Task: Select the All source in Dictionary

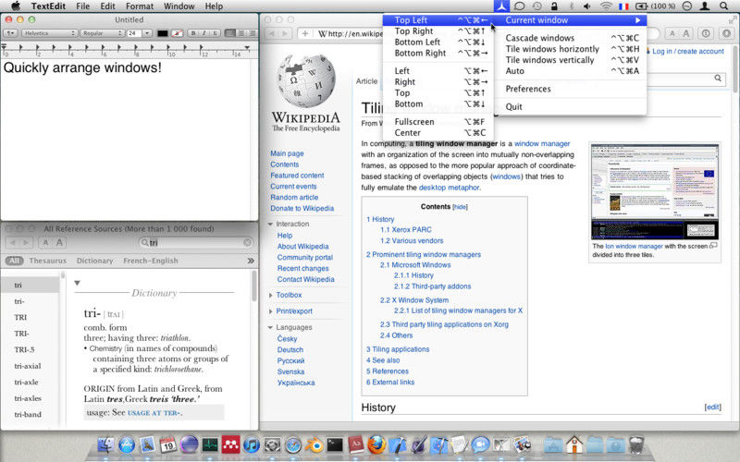Action: (14, 261)
